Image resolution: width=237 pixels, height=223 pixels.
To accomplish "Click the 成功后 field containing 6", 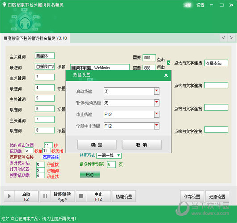I will 29,150.
